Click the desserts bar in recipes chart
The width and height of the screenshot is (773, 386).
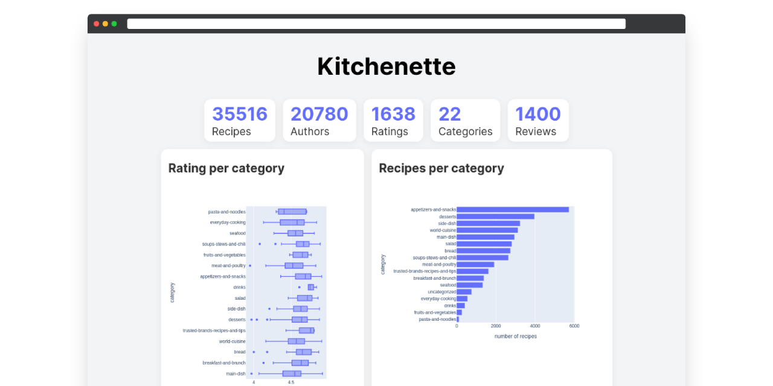(x=495, y=216)
